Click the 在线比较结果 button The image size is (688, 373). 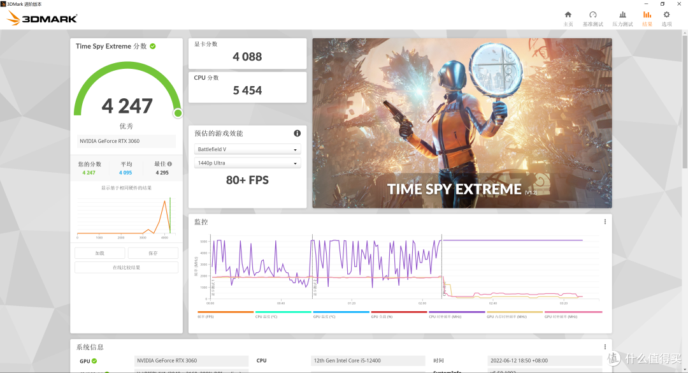pos(126,267)
